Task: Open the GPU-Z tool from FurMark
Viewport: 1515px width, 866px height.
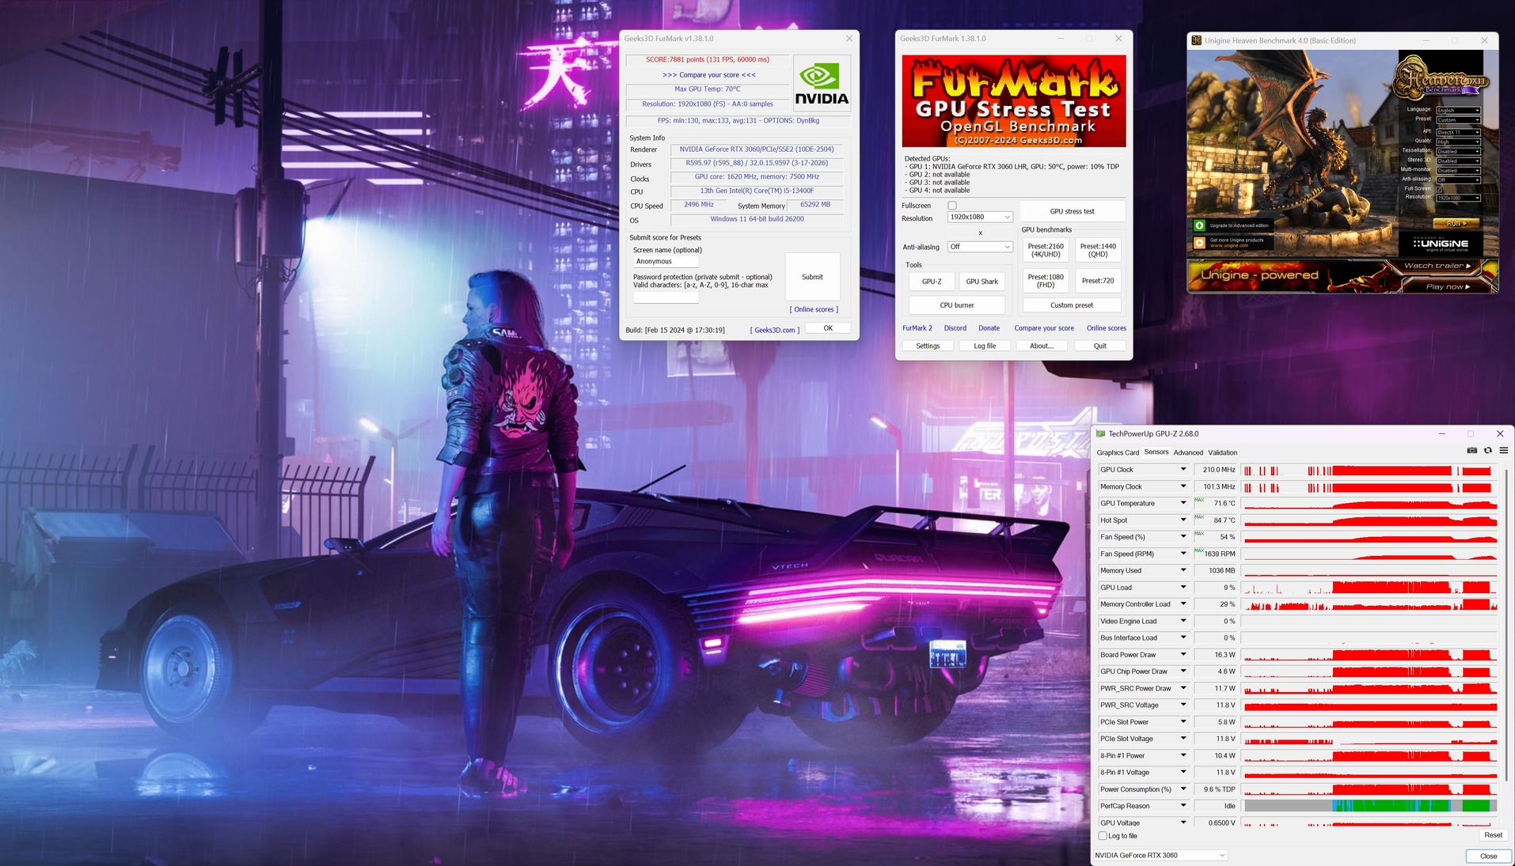Action: [932, 282]
